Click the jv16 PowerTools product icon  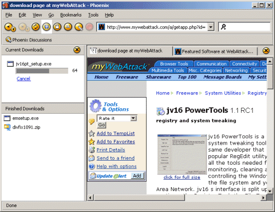tap(160, 111)
